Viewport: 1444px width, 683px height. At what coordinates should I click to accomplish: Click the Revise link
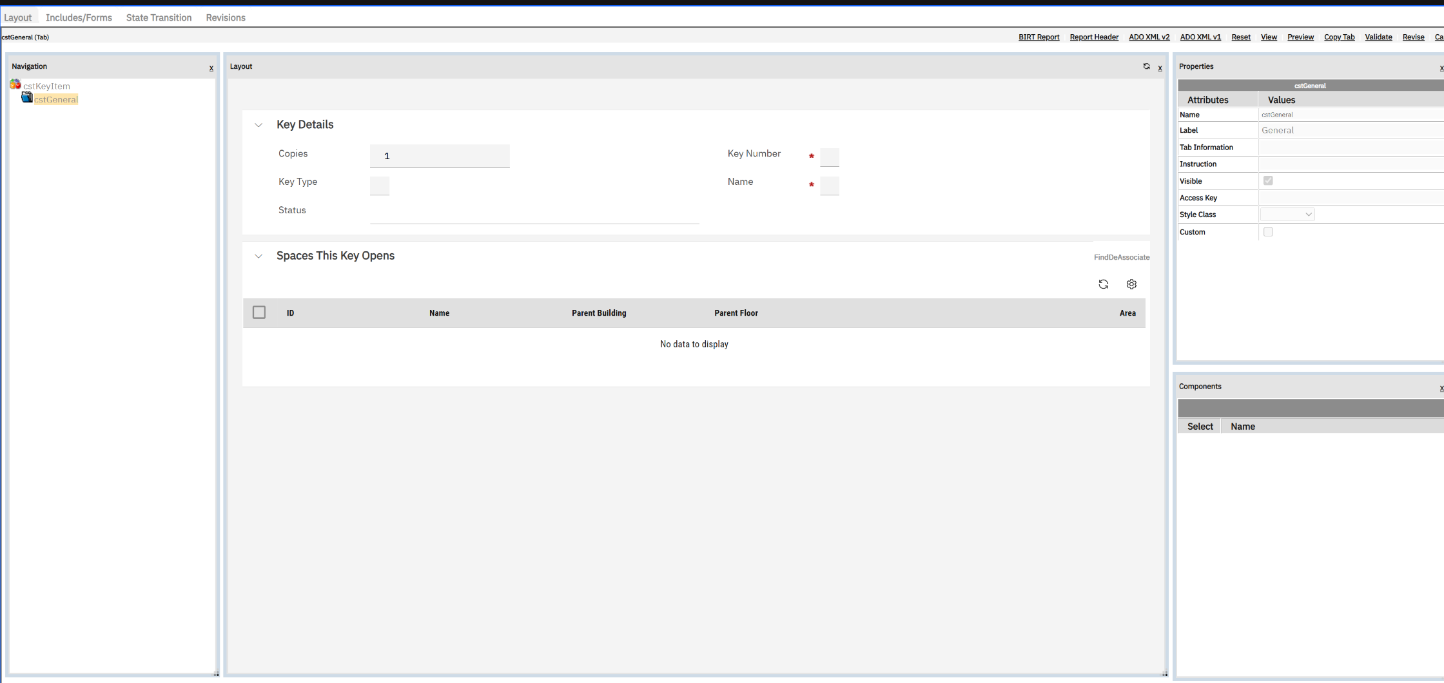[x=1413, y=37]
